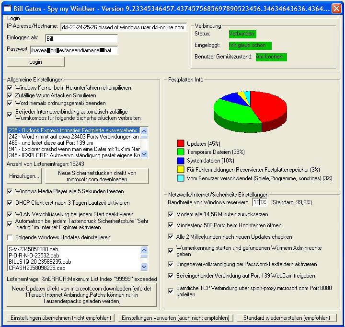Click the Bandbreite reserviert input field
Viewport: 345px width, 327px height.
[260, 202]
